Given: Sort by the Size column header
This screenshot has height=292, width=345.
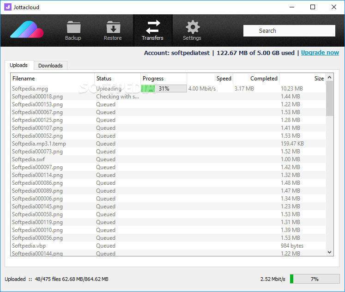Looking at the screenshot, I should click(x=303, y=79).
